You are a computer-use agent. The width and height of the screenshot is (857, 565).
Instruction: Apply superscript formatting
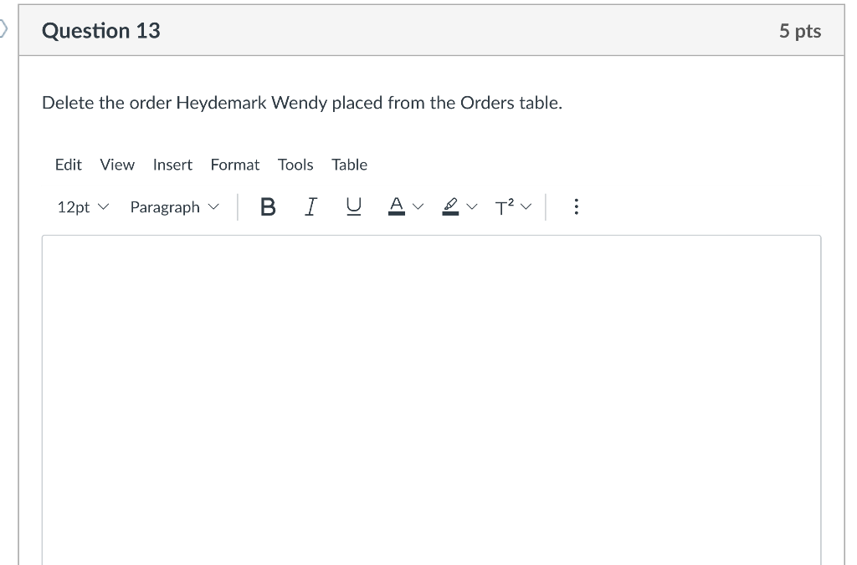pyautogui.click(x=503, y=206)
